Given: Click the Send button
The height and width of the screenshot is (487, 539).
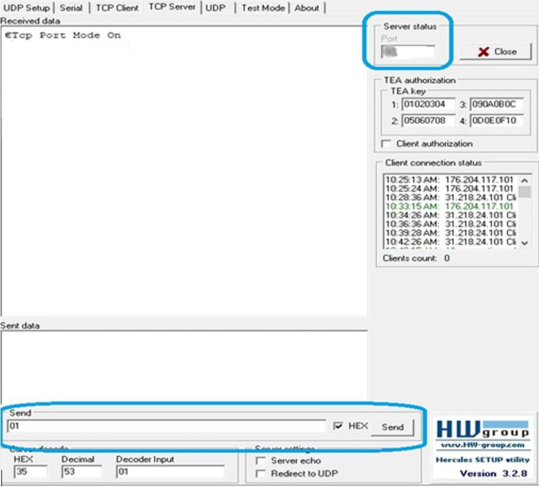Looking at the screenshot, I should pyautogui.click(x=392, y=427).
